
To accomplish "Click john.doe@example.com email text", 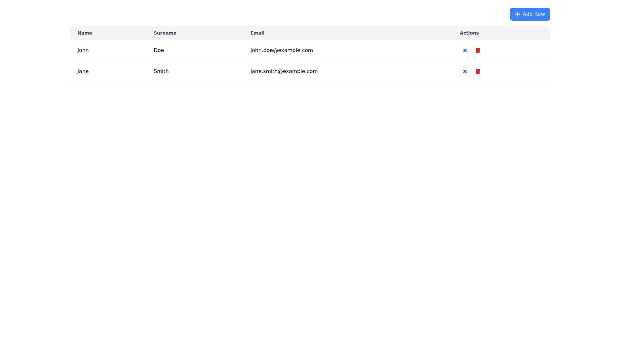I will pyautogui.click(x=282, y=50).
